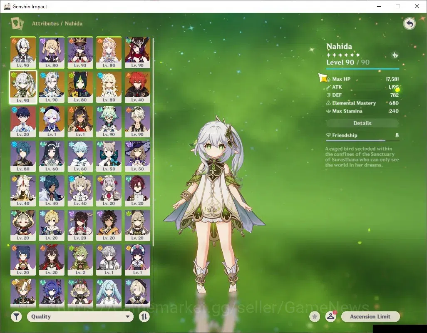Viewport: 427px width, 333px height.
Task: Toggle the ascending/descending sort order button
Action: click(144, 317)
